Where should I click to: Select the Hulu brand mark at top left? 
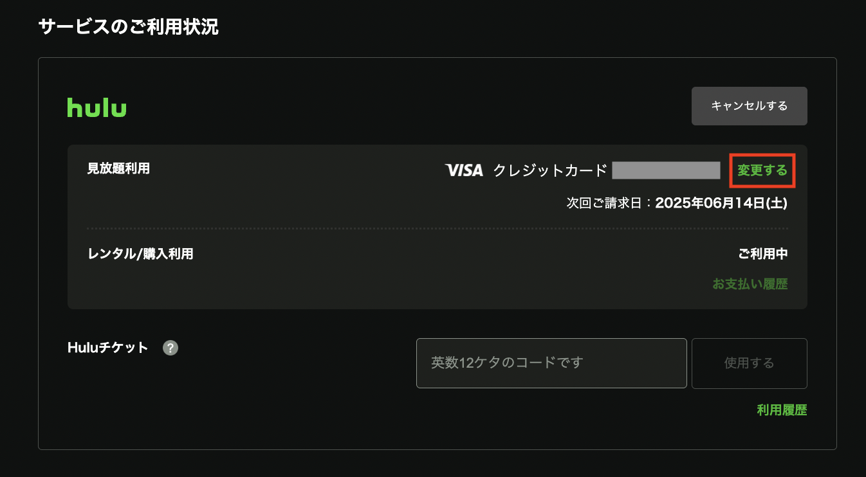[97, 107]
